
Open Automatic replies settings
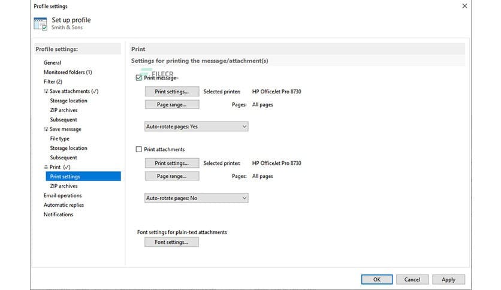64,205
